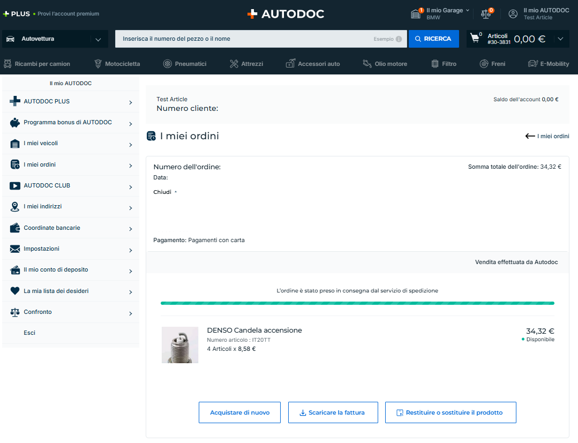Click the Esempio info icon

399,39
